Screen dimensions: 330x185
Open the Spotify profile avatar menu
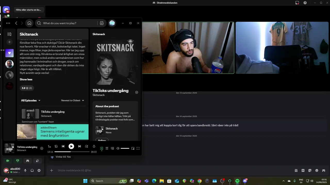(112, 23)
